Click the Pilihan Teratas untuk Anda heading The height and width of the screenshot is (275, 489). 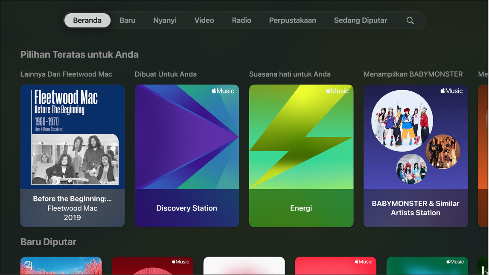pos(79,54)
